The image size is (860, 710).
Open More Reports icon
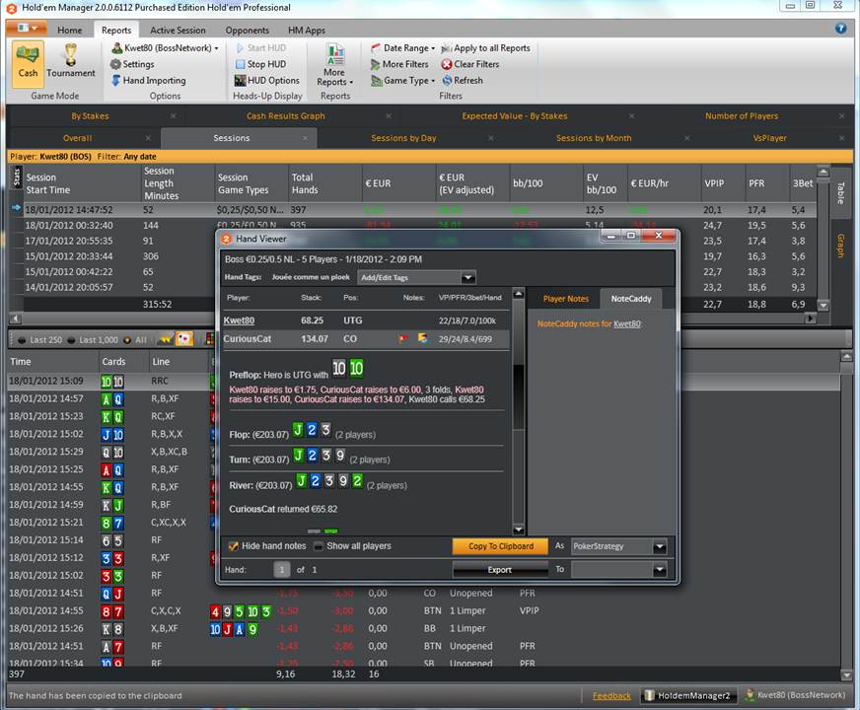click(335, 54)
